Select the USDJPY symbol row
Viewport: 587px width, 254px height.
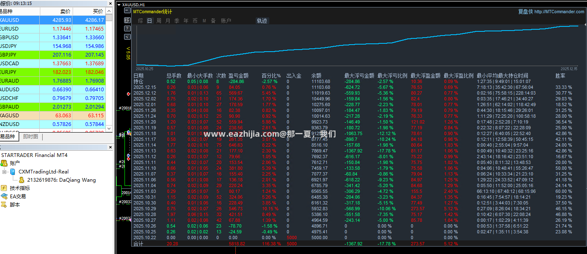(x=53, y=46)
